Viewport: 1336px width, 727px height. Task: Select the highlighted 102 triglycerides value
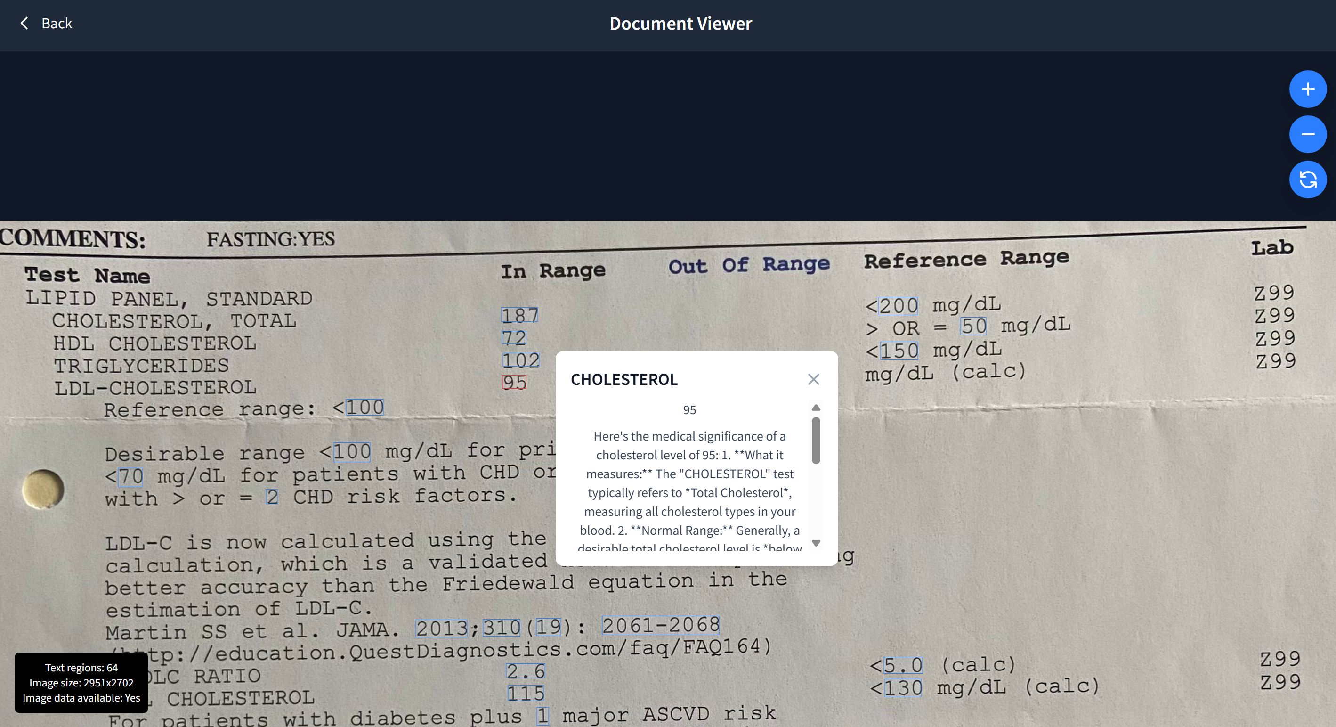tap(521, 360)
